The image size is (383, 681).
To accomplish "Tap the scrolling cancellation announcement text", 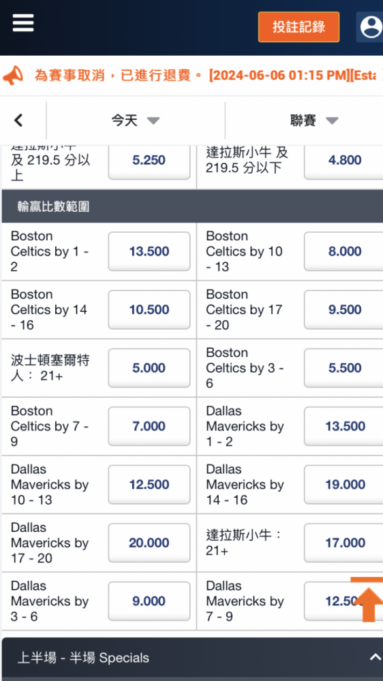I will click(205, 76).
